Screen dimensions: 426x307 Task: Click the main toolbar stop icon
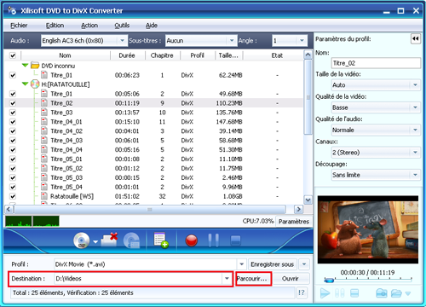point(236,240)
